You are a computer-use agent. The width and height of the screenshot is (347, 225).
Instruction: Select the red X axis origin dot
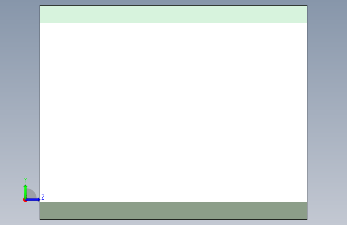point(25,200)
